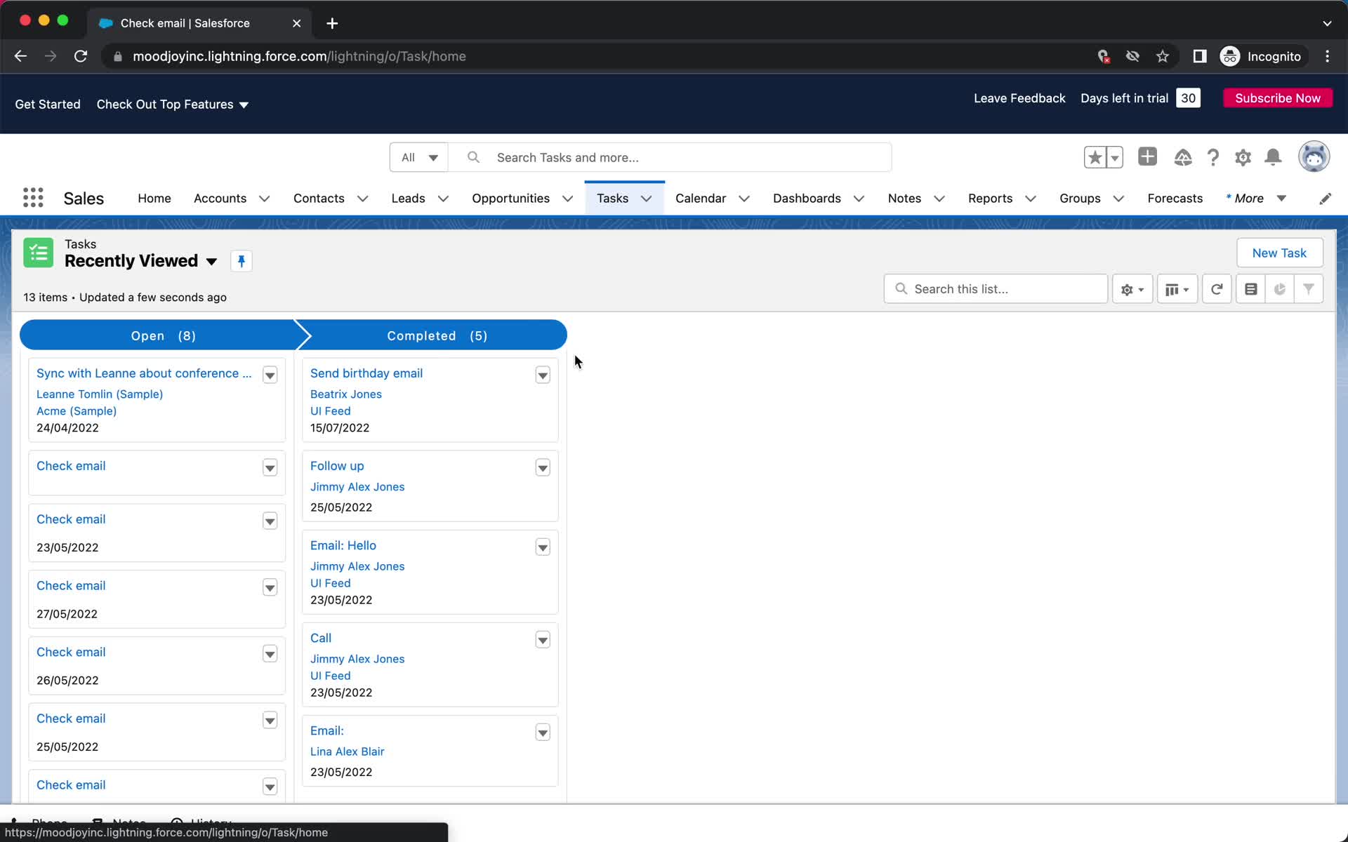This screenshot has height=842, width=1348.
Task: Open the Reports tab
Action: click(990, 199)
